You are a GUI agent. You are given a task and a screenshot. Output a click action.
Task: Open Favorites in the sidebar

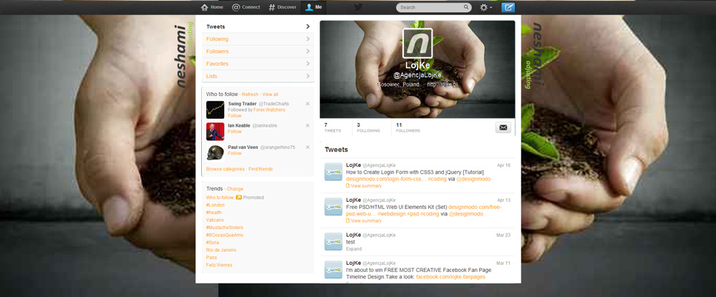(258, 64)
